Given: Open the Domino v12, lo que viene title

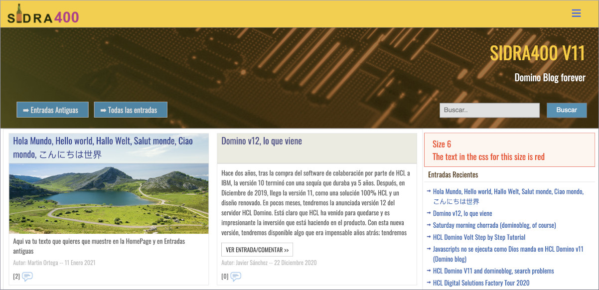Looking at the screenshot, I should click(x=262, y=141).
